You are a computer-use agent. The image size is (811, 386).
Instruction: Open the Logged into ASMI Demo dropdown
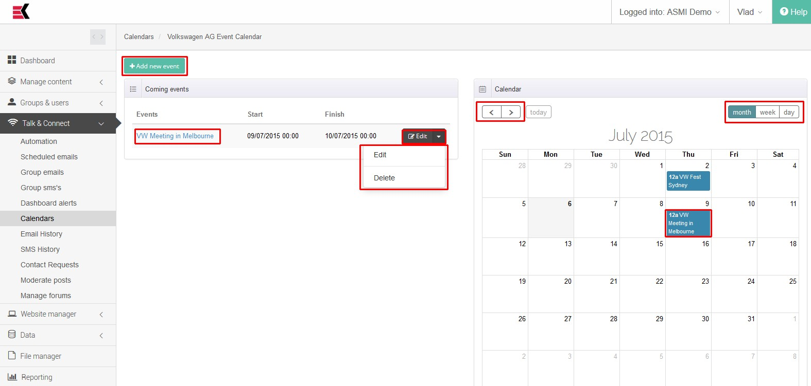coord(670,12)
